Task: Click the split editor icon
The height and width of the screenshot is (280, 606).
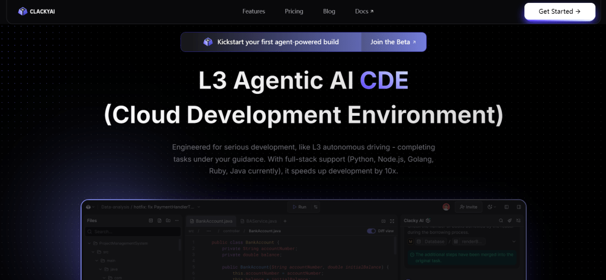Action: pos(383,221)
